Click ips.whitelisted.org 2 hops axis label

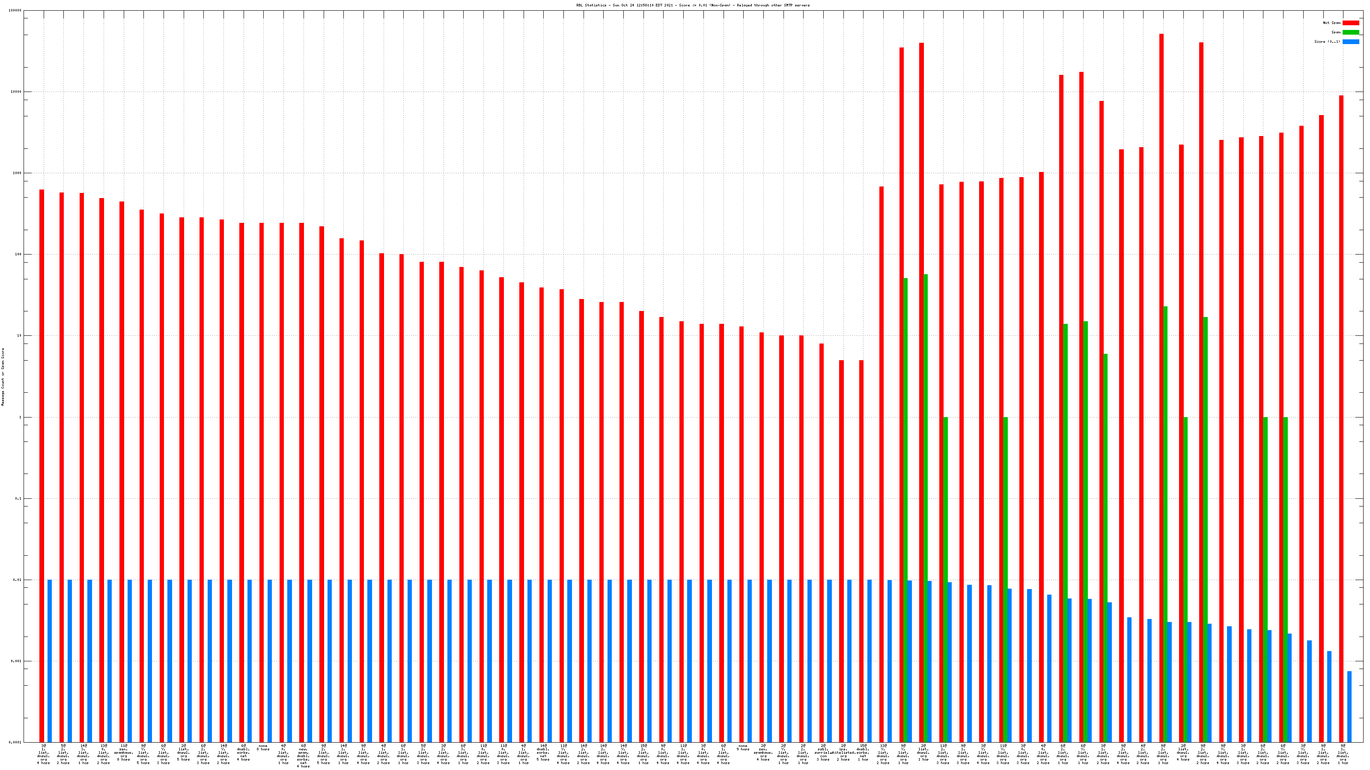(x=843, y=752)
